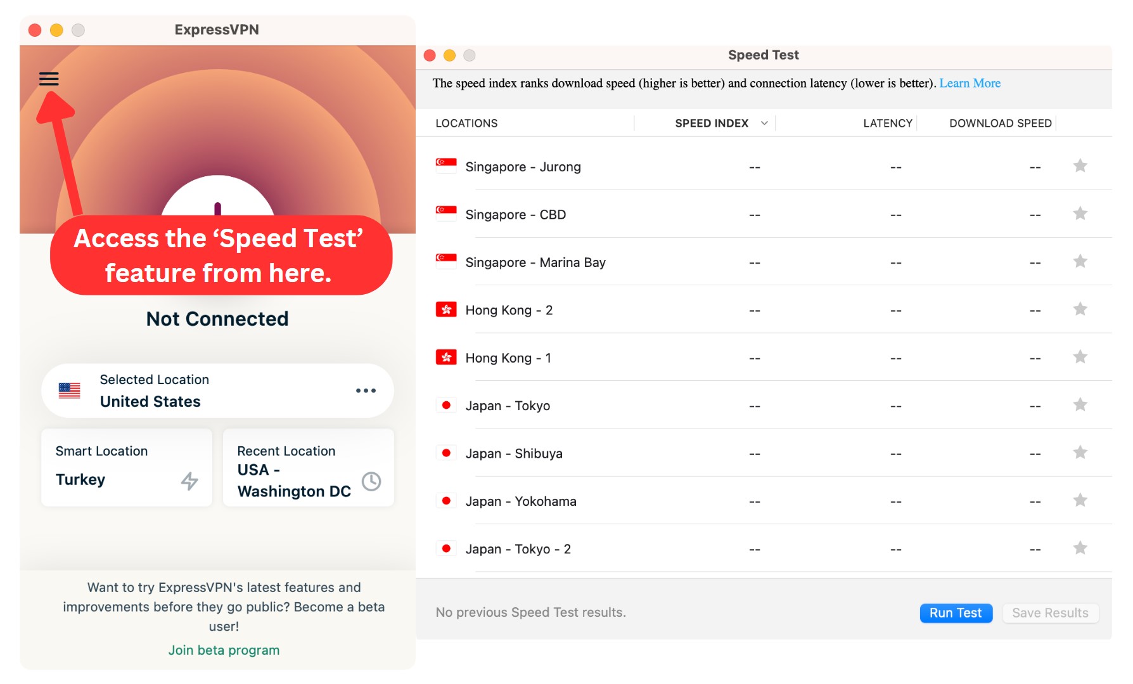This screenshot has width=1133, height=684.
Task: Star the Hong Kong - 2 location
Action: [1080, 309]
